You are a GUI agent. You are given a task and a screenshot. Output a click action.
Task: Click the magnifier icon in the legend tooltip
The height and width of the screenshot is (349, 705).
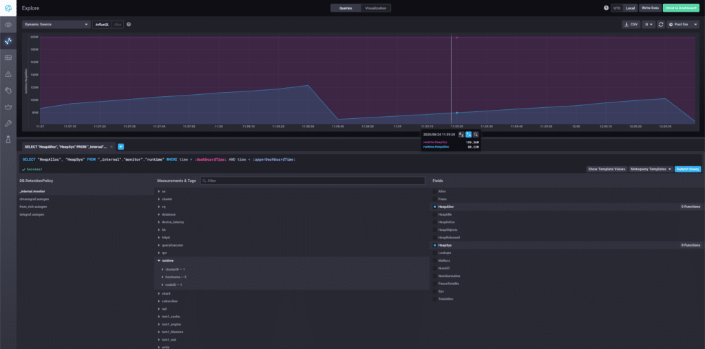(476, 134)
